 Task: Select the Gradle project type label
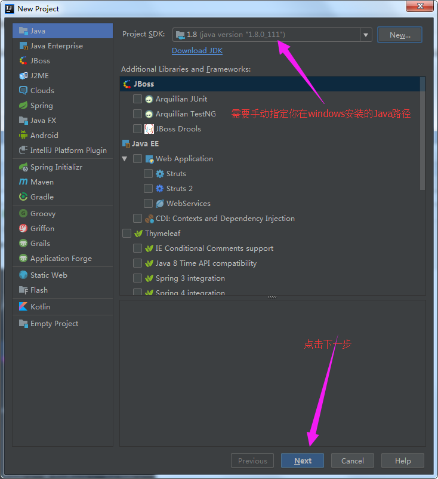pyautogui.click(x=42, y=197)
